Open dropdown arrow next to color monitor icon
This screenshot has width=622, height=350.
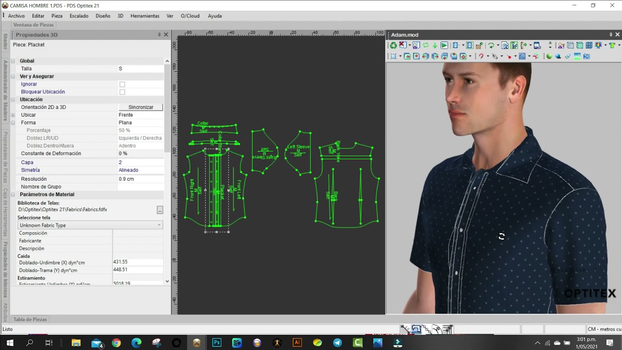(605, 45)
